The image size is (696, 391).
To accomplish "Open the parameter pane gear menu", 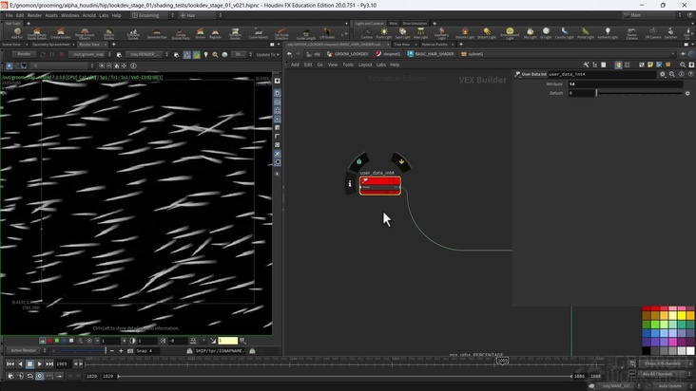I will 663,74.
